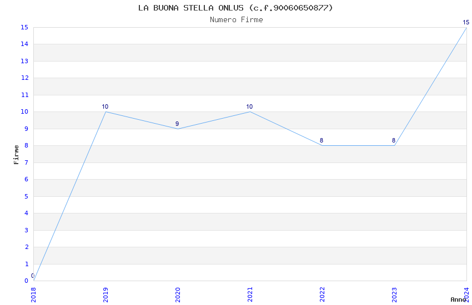This screenshot has width=472, height=305.
Task: Click y-axis tick label 0
Action: coord(27,281)
